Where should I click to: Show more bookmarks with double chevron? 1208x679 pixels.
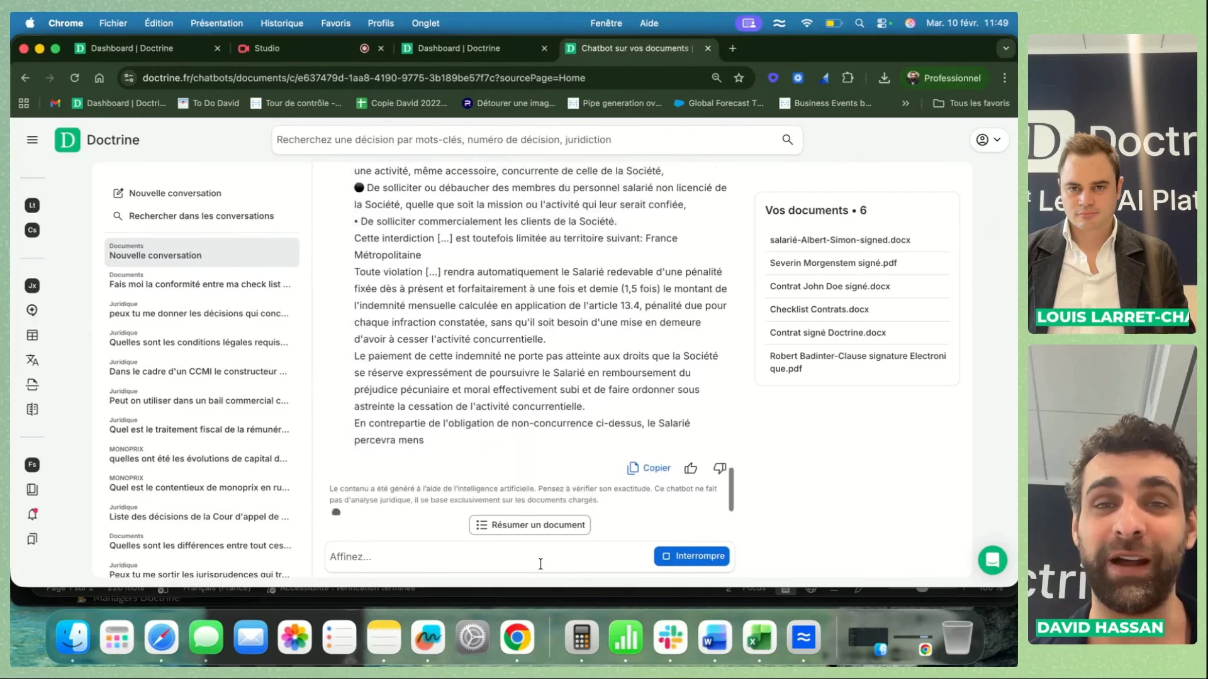coord(905,103)
